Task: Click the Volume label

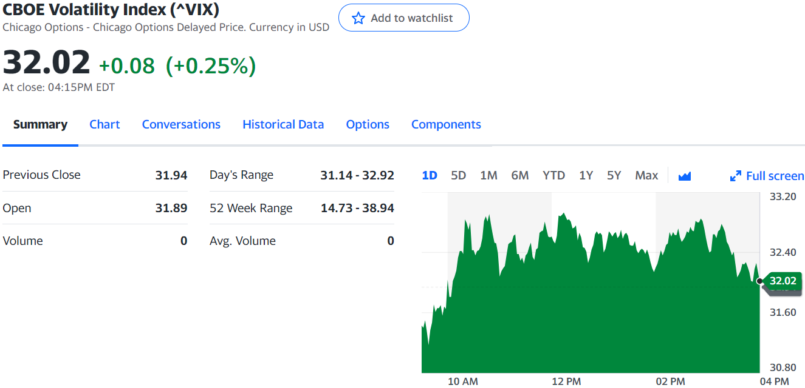Action: click(23, 241)
